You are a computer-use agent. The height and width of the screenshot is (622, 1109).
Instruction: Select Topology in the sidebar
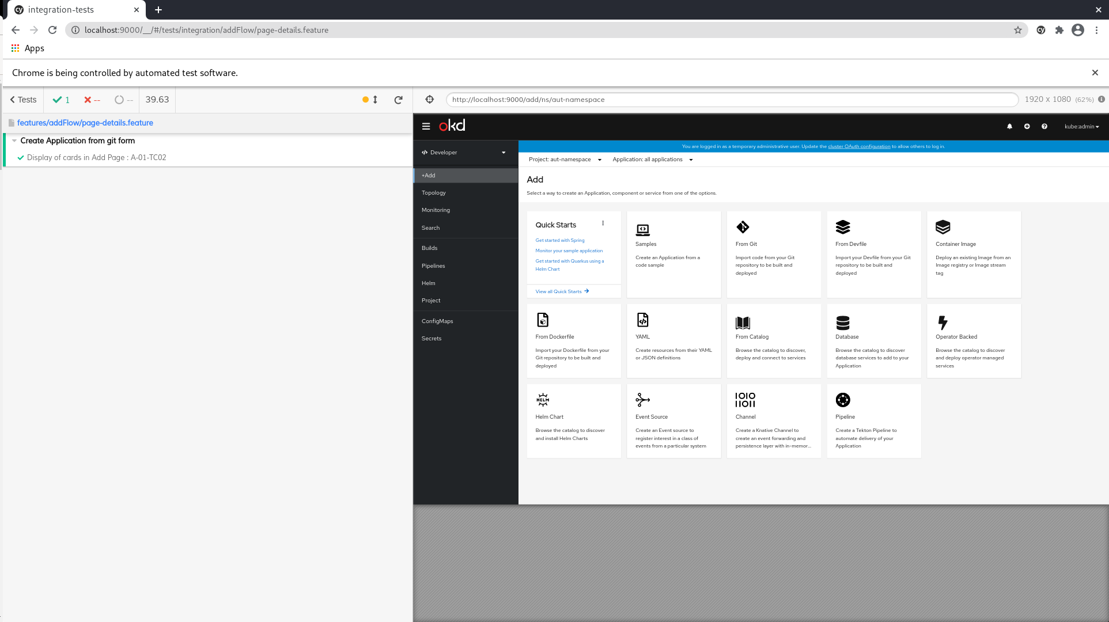pyautogui.click(x=434, y=193)
